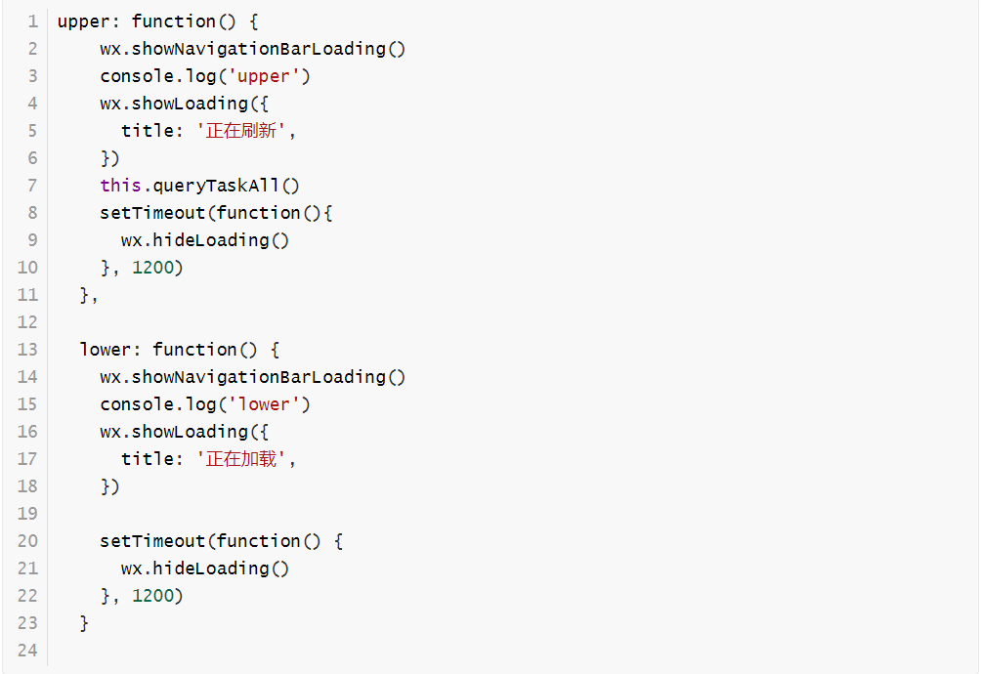Click wx.showNavigationBarLoading() on line 2
This screenshot has width=981, height=674.
click(252, 49)
